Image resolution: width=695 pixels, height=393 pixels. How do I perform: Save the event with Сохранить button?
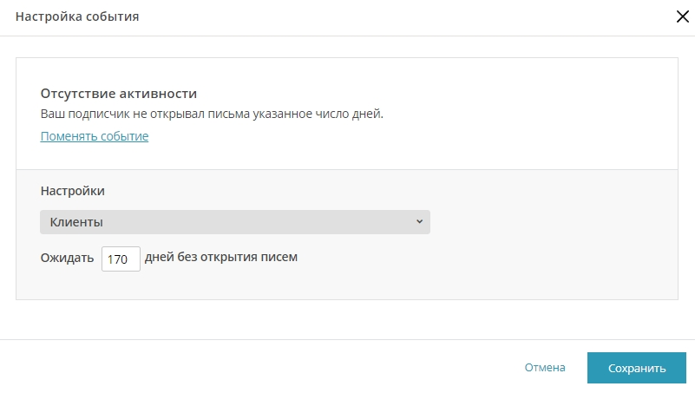(637, 368)
